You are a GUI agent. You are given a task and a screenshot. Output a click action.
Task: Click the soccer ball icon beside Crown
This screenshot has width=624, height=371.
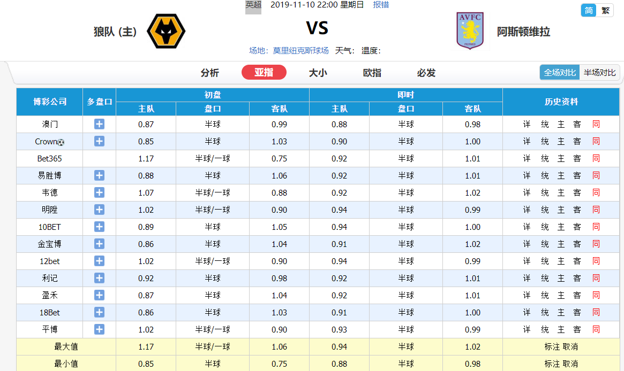[x=61, y=142]
